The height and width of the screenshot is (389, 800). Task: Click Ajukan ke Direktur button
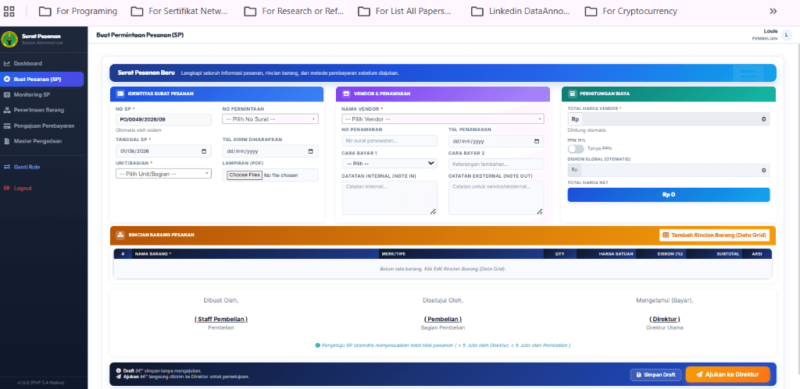[x=727, y=374]
